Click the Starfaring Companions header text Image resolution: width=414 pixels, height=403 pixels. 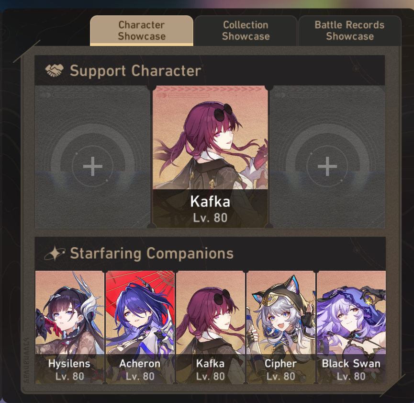[152, 253]
